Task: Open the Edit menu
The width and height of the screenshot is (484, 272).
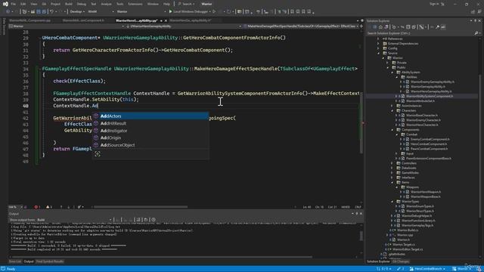Action: [x=23, y=4]
